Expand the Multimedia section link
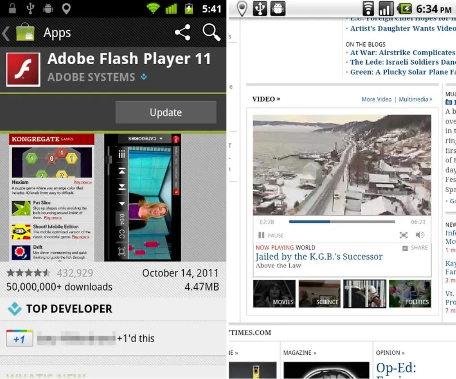 415,99
